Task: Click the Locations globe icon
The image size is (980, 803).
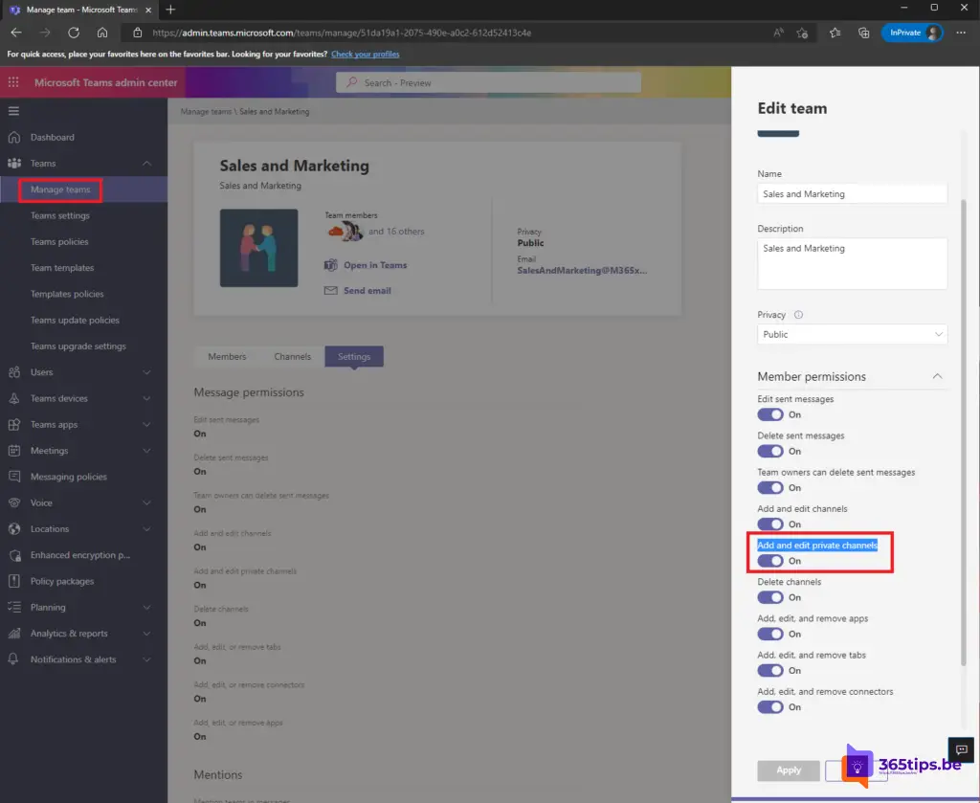Action: point(14,528)
